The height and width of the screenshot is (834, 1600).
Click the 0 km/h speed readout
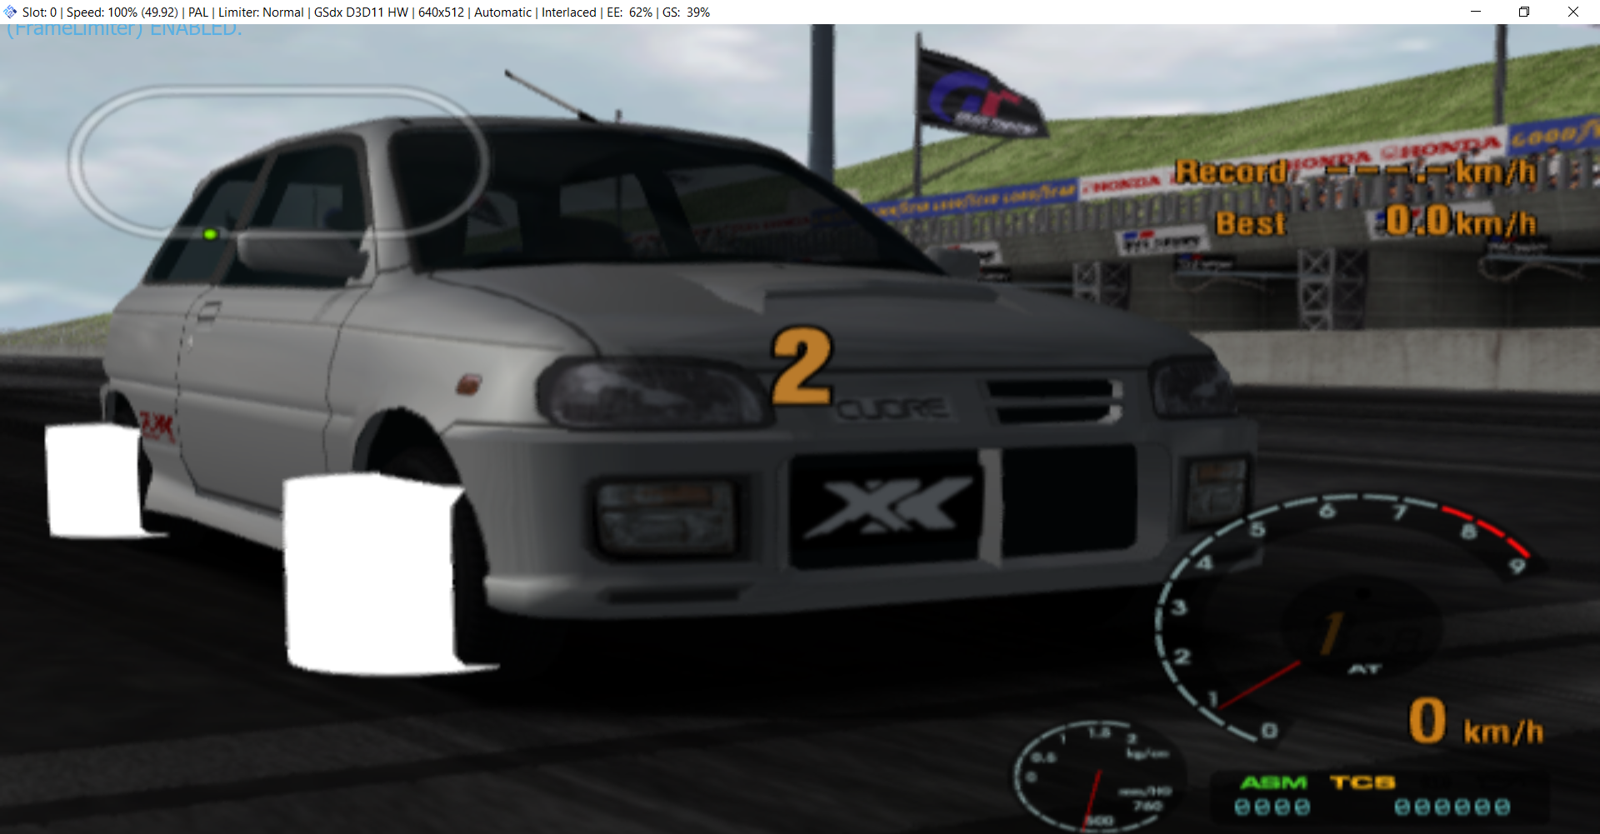pyautogui.click(x=1475, y=722)
